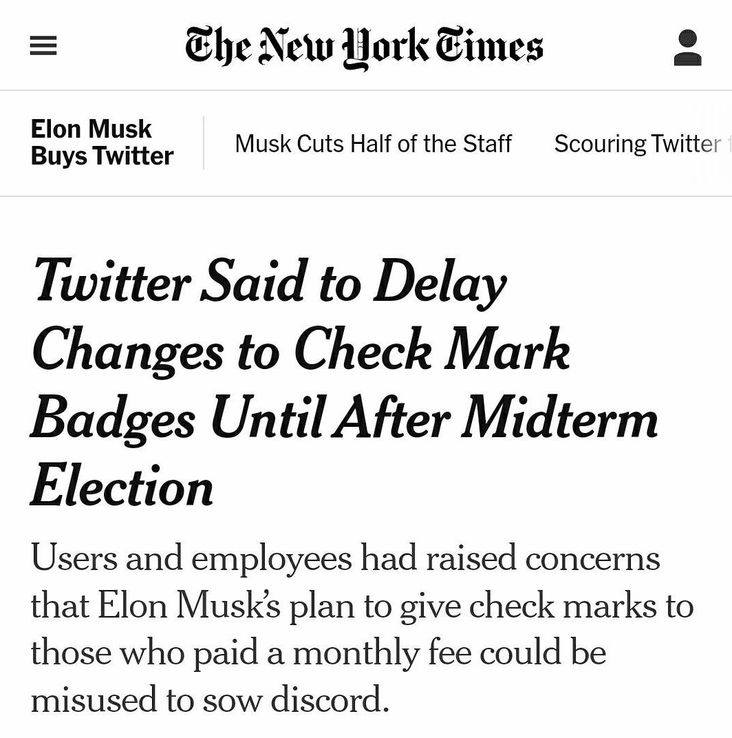This screenshot has height=738, width=732.
Task: Click the headline line "Twitter Said to Delay"
Action: pos(269,282)
